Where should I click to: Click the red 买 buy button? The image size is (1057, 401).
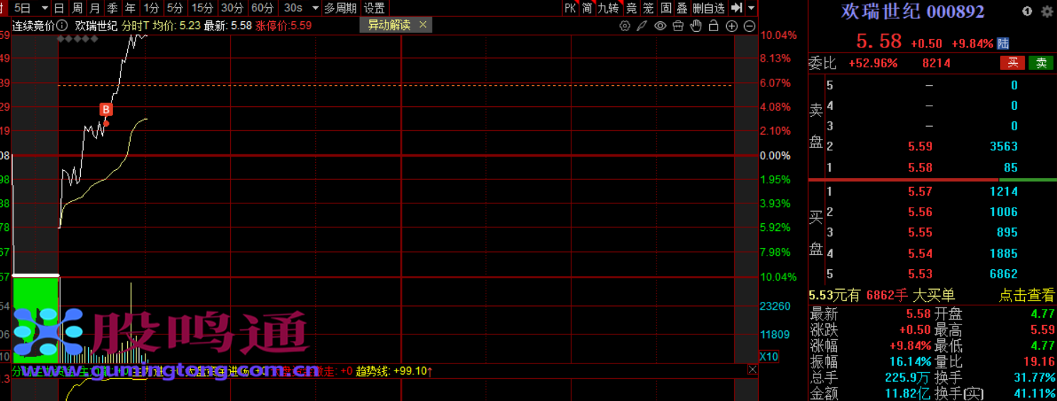coord(1013,63)
